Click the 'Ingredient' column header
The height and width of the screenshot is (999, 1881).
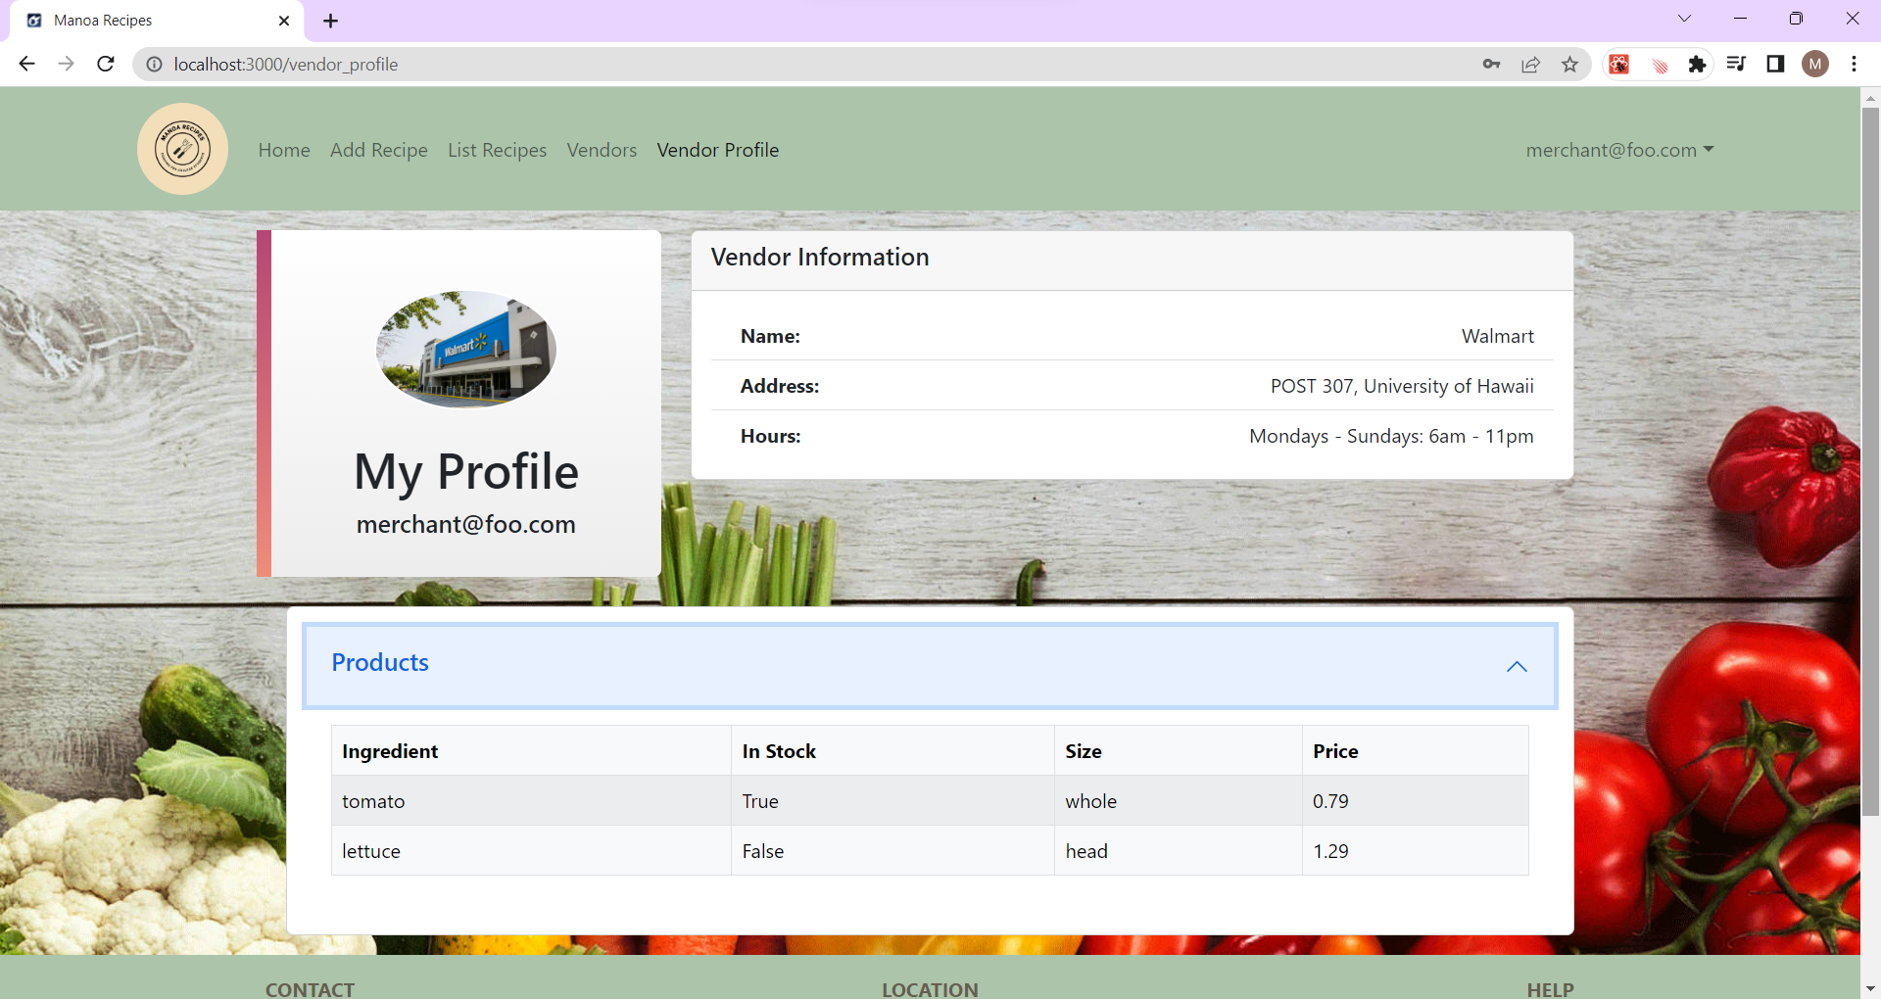531,751
